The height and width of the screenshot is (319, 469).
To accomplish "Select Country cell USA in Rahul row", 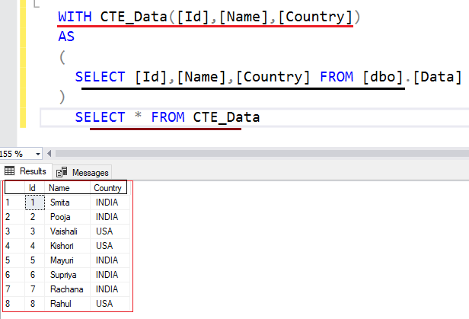I will point(110,304).
